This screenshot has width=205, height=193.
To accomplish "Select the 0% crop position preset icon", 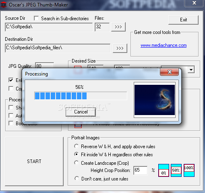I will (164, 170).
